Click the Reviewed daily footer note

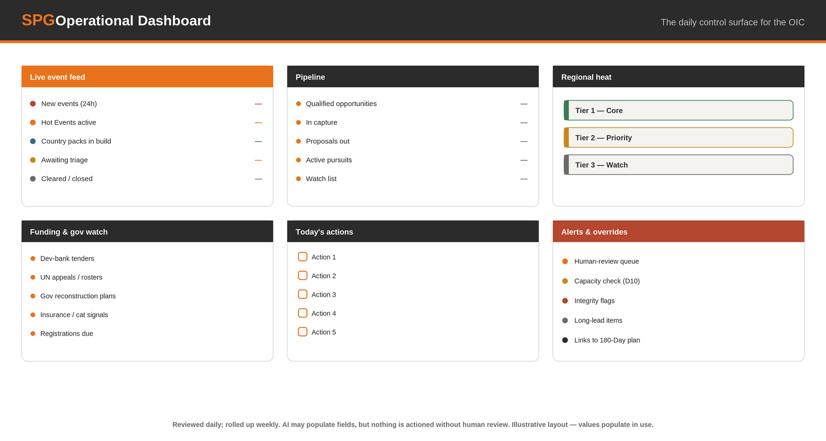pos(413,424)
